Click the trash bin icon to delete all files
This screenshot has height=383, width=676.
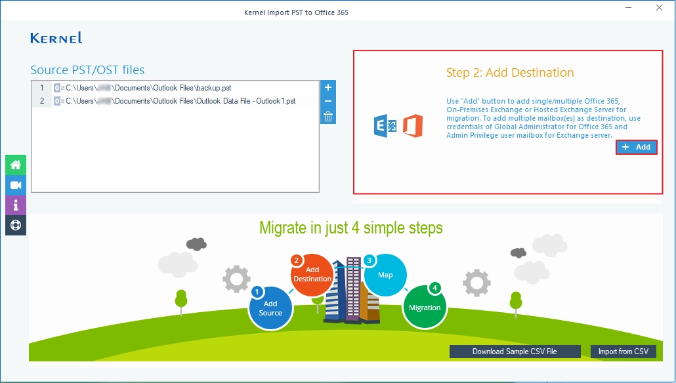point(328,116)
